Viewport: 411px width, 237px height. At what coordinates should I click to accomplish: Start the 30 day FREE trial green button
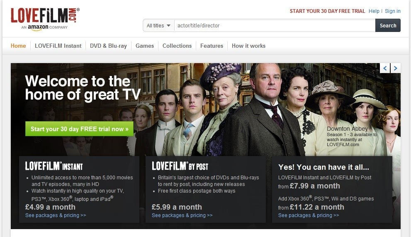click(80, 129)
